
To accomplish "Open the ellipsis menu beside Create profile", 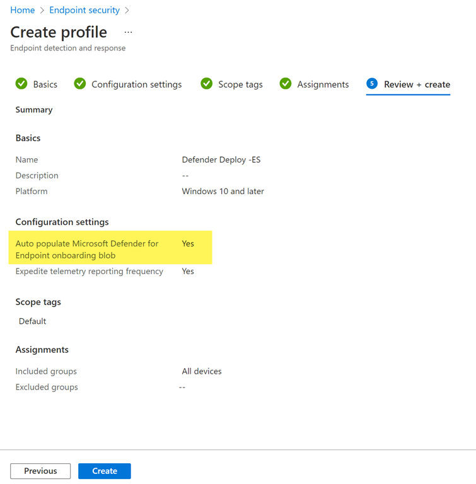I will (129, 32).
